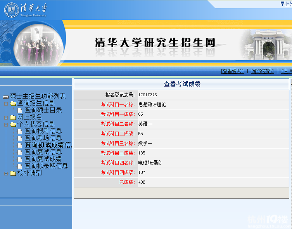
Task: Open 查询报考信息 page
Action: click(43, 131)
